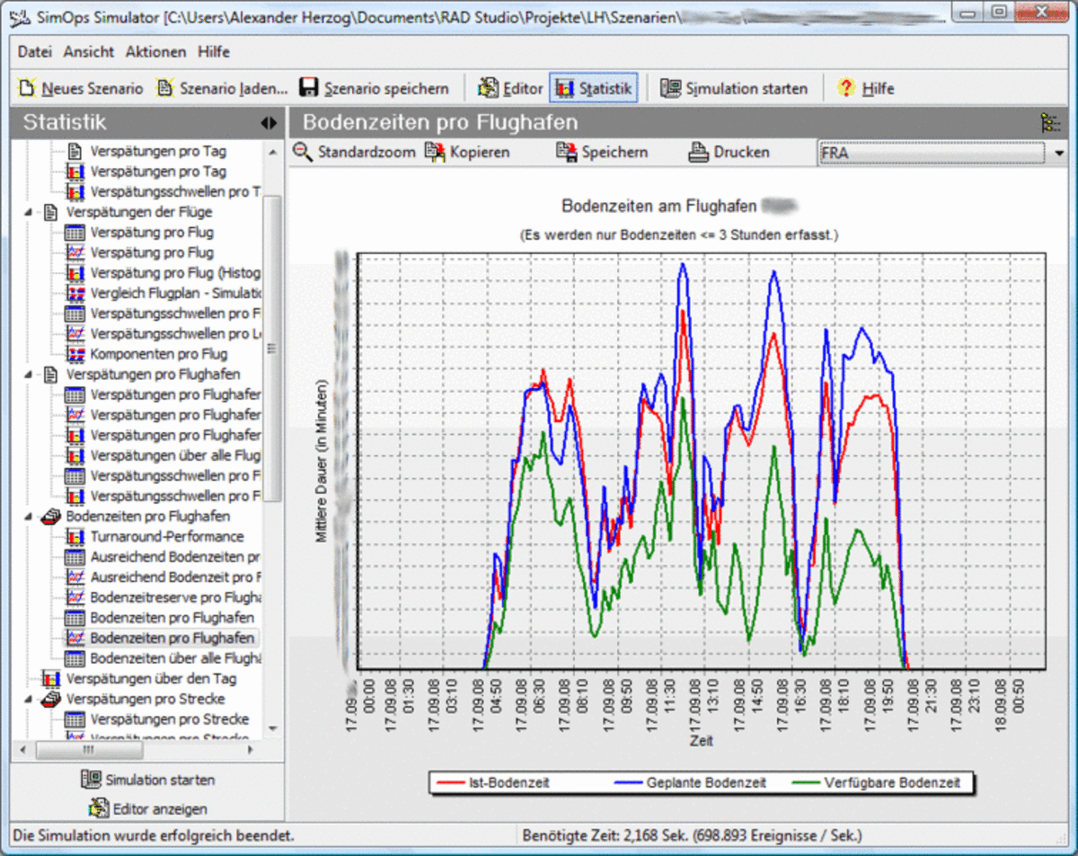This screenshot has width=1078, height=856.
Task: Click the Drucken printer icon
Action: 700,152
